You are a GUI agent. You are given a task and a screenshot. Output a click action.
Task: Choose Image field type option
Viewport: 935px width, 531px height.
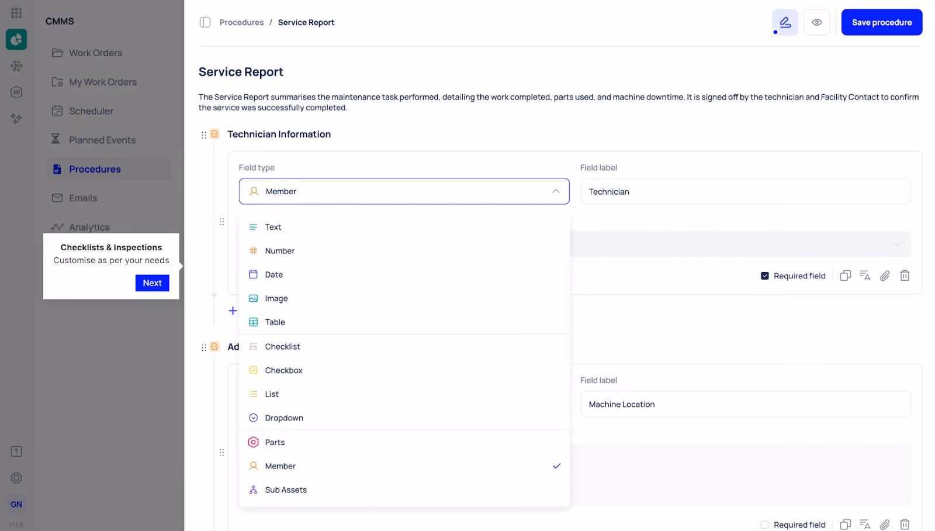[x=404, y=298]
